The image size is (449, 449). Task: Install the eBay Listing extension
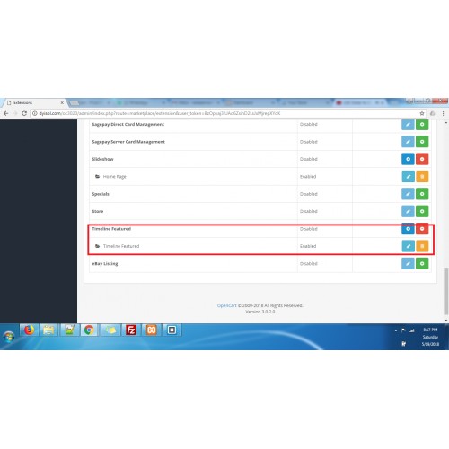pos(422,263)
